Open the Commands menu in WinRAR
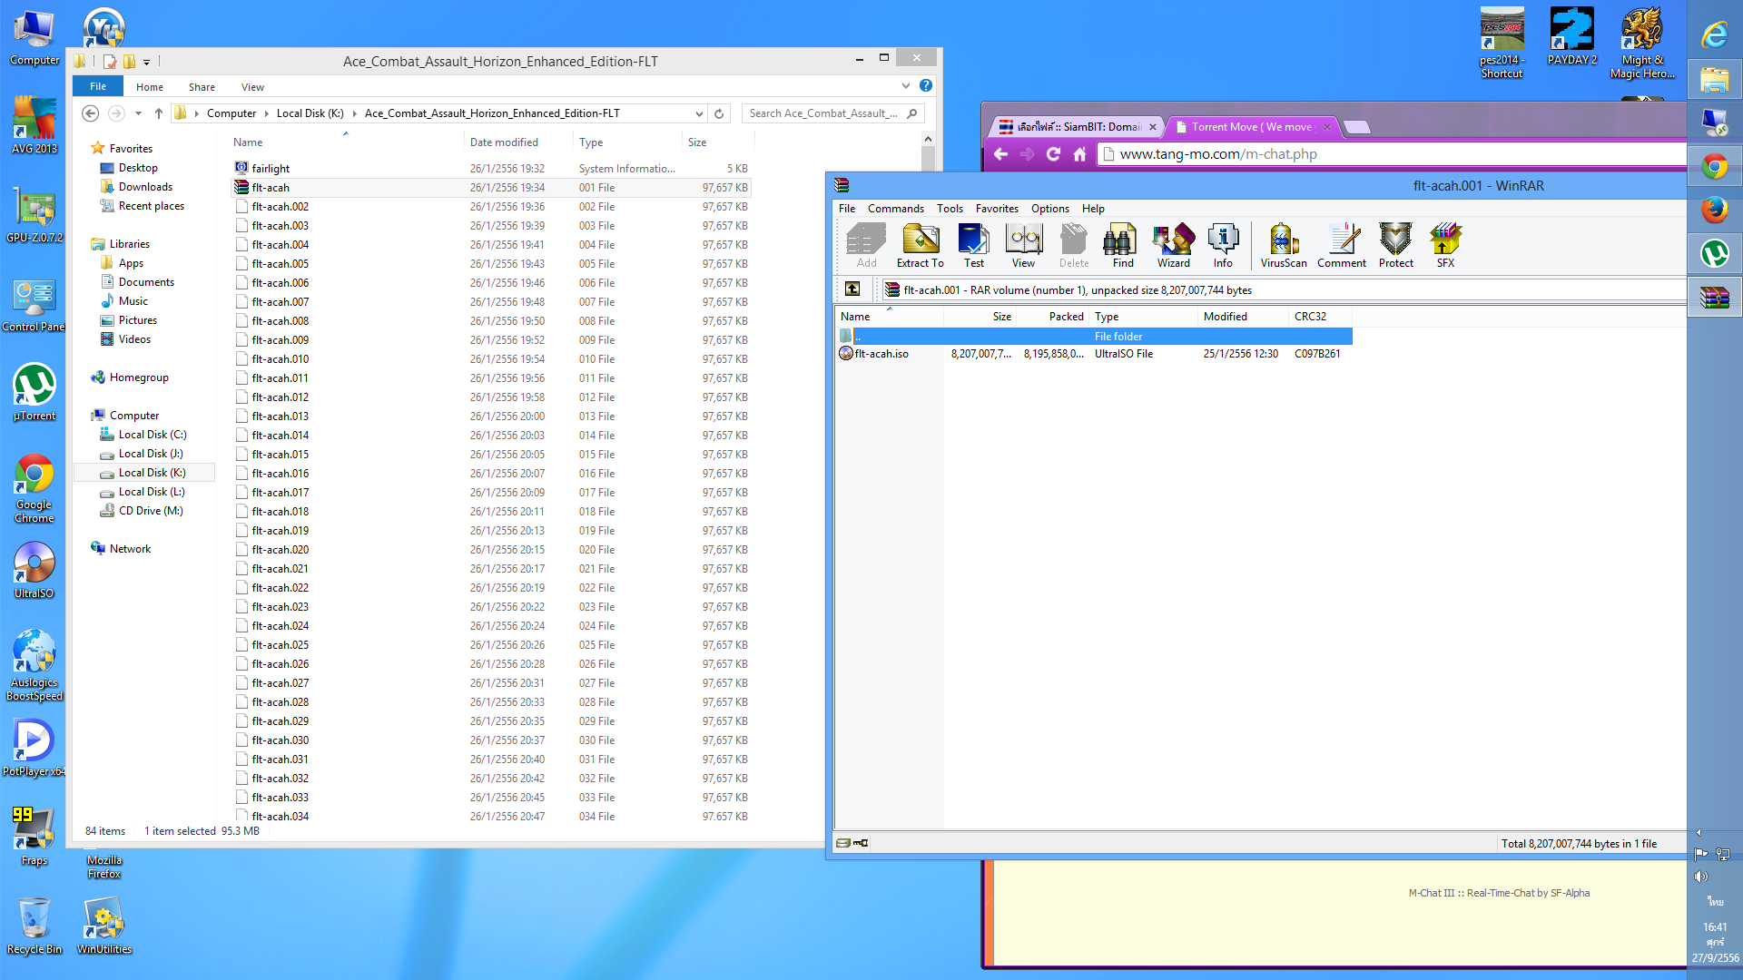This screenshot has width=1743, height=980. tap(895, 209)
